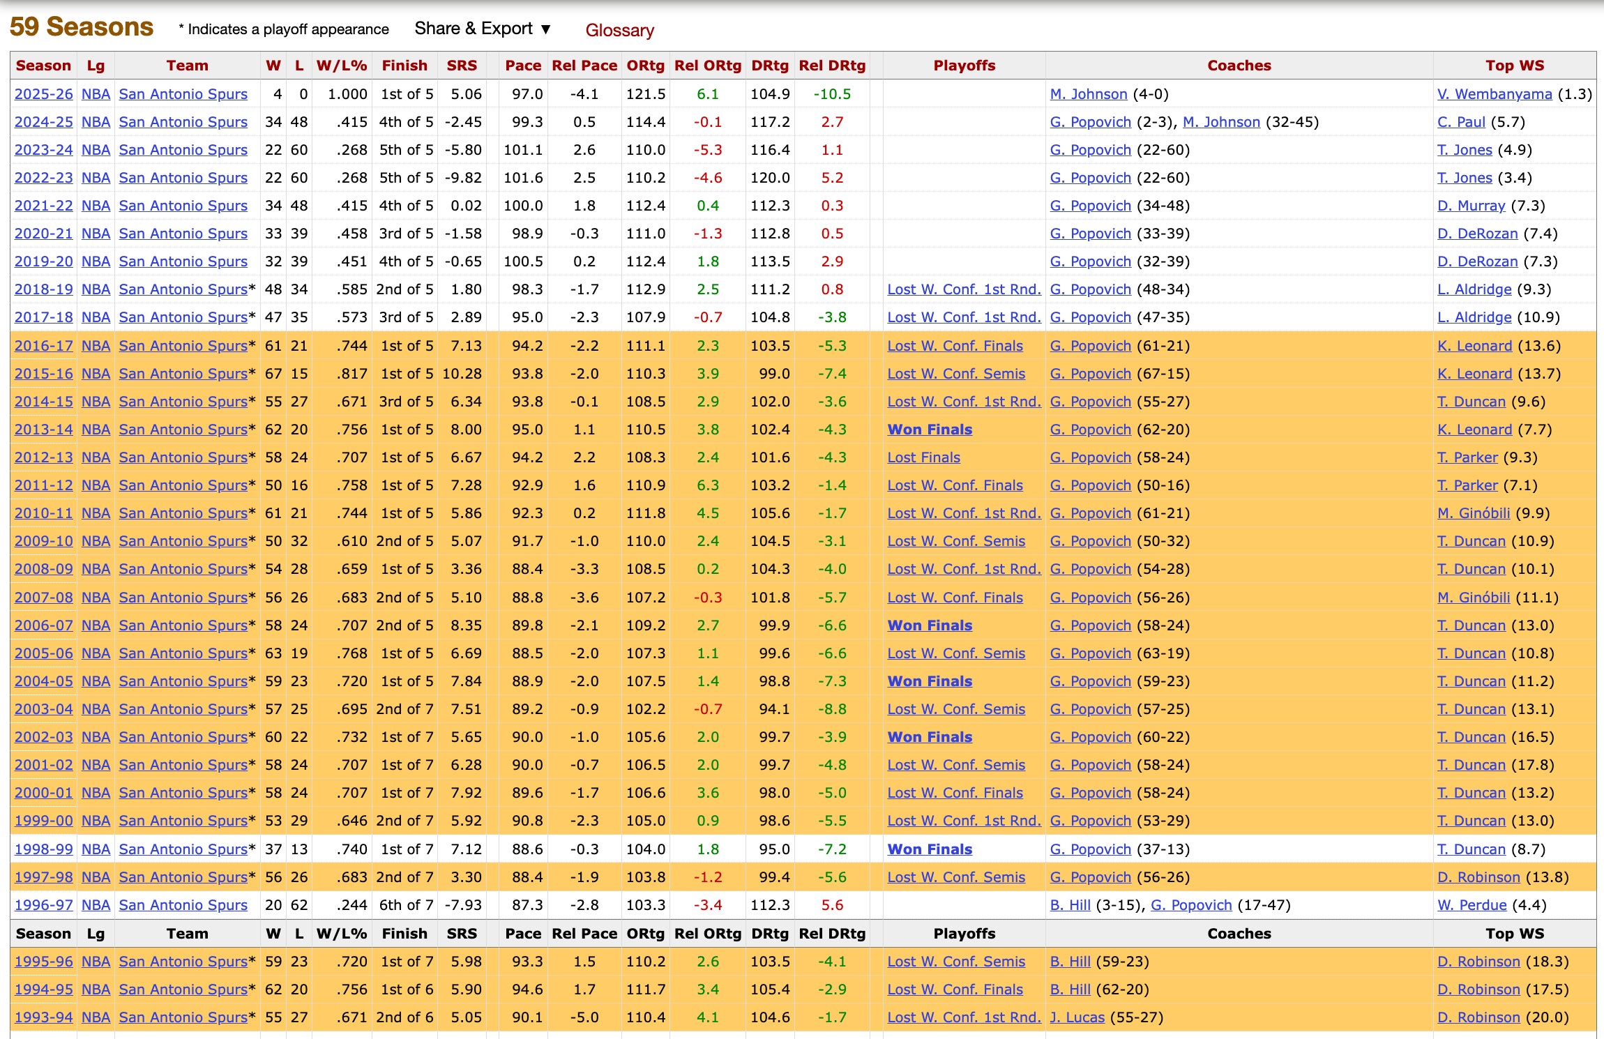Sort by W/L% column header
Viewport: 1604px width, 1039px height.
341,66
